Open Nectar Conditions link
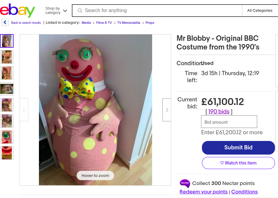The width and height of the screenshot is (278, 198). pyautogui.click(x=244, y=192)
